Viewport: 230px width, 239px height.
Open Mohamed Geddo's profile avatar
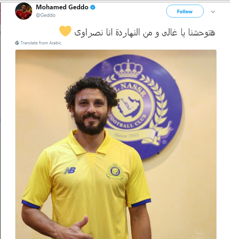24,11
